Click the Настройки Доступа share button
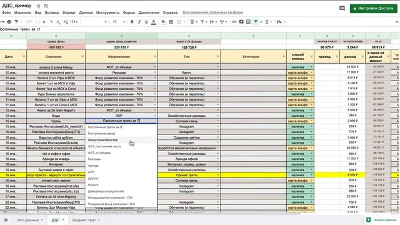 pyautogui.click(x=373, y=8)
